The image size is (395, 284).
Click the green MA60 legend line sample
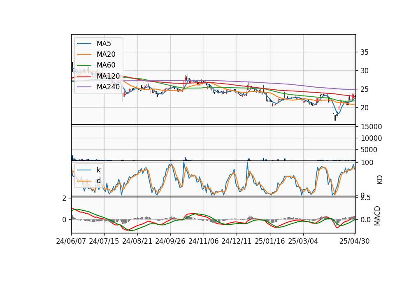(84, 65)
